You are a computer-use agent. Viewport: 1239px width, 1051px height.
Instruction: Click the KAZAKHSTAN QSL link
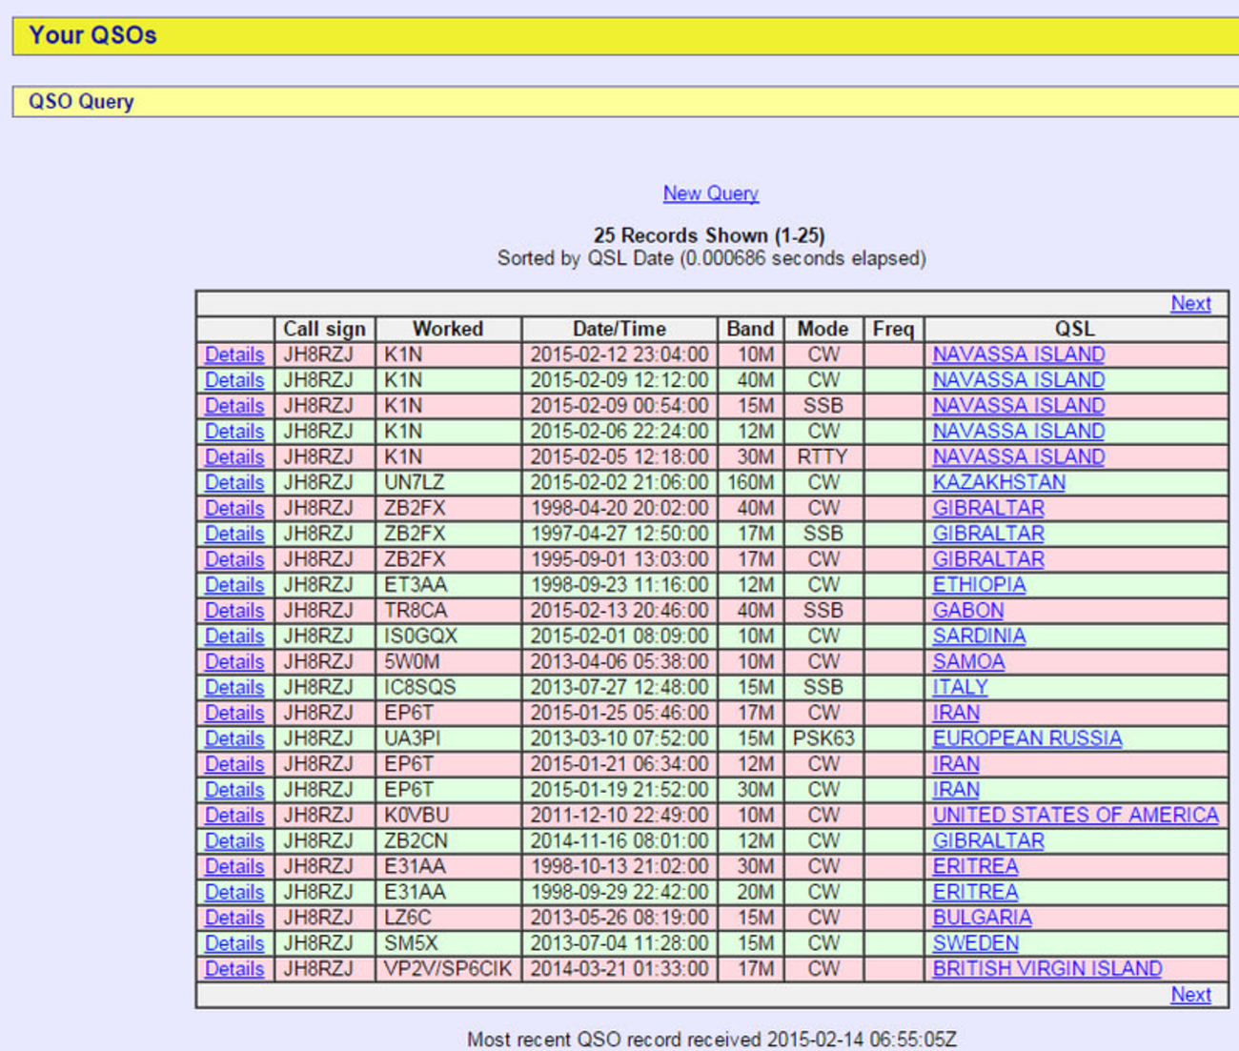pyautogui.click(x=998, y=482)
